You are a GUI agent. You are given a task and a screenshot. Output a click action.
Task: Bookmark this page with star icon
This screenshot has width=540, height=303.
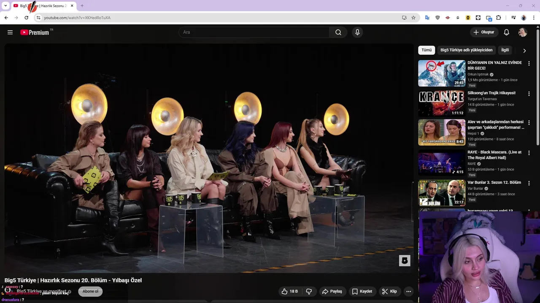(413, 18)
